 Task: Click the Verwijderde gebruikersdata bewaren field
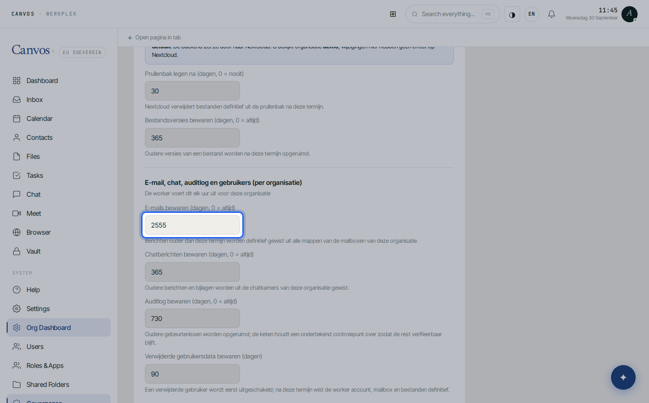click(192, 374)
